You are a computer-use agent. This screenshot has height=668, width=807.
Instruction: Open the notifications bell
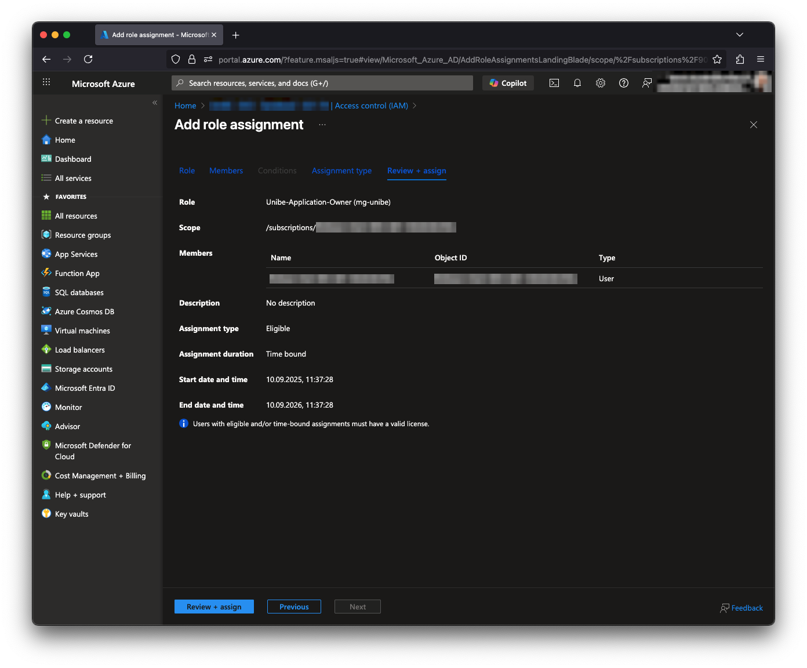pos(577,83)
